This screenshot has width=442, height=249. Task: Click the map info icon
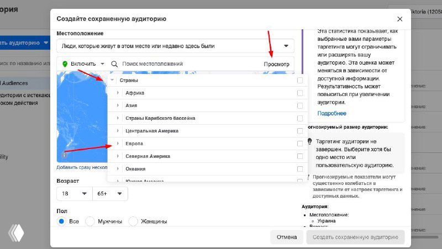pyautogui.click(x=64, y=155)
